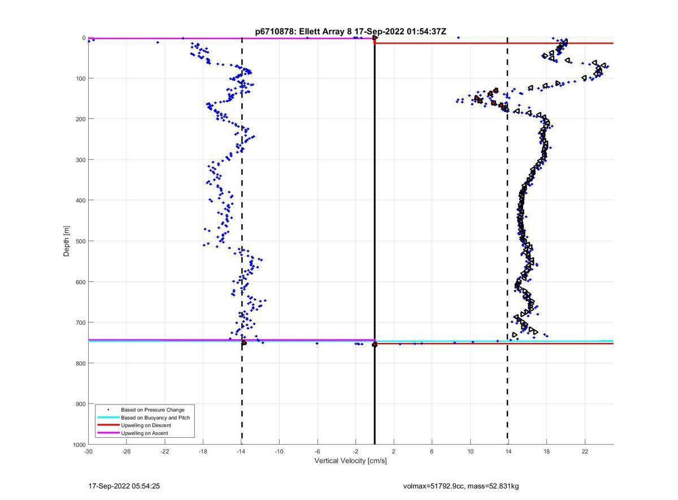Click x-axis tick label '18'
The image size is (678, 500).
tap(547, 451)
